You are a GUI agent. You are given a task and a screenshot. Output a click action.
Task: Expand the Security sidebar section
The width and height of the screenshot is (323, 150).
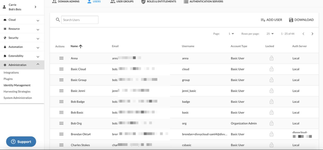click(38, 39)
